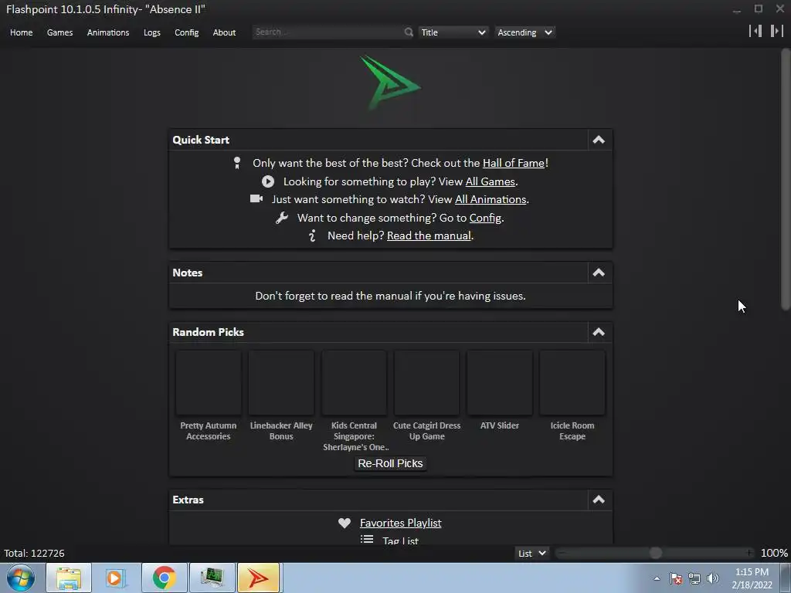Screen dimensions: 791x593
Task: Click the volume speaker tray icon
Action: [713, 578]
